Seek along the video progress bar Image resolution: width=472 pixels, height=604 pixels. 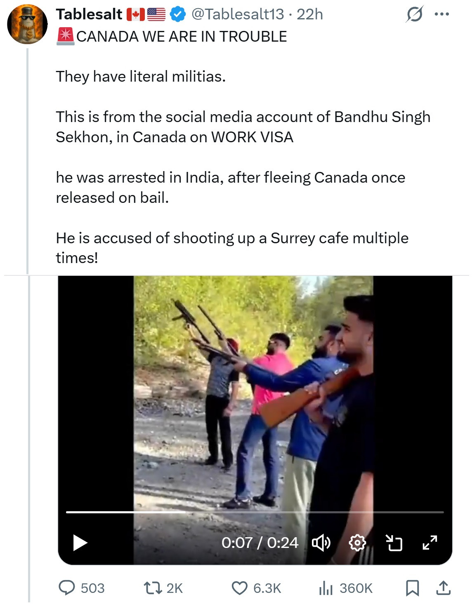[255, 512]
